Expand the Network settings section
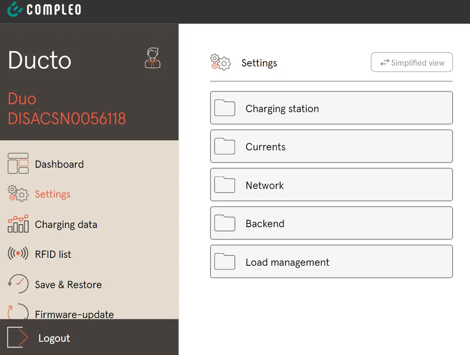Viewport: 470px width, 355px height. click(331, 184)
